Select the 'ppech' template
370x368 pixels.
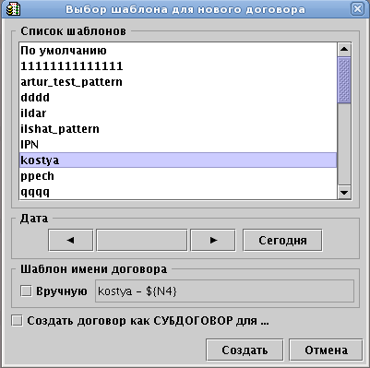[x=178, y=176]
